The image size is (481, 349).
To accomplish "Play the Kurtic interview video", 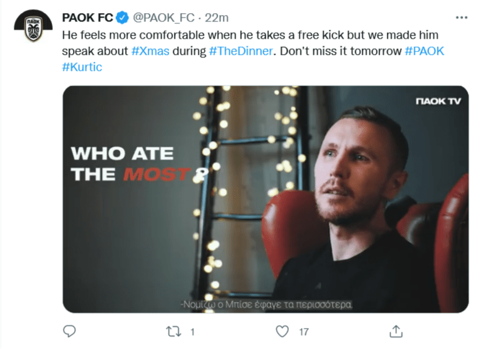I will [x=266, y=199].
